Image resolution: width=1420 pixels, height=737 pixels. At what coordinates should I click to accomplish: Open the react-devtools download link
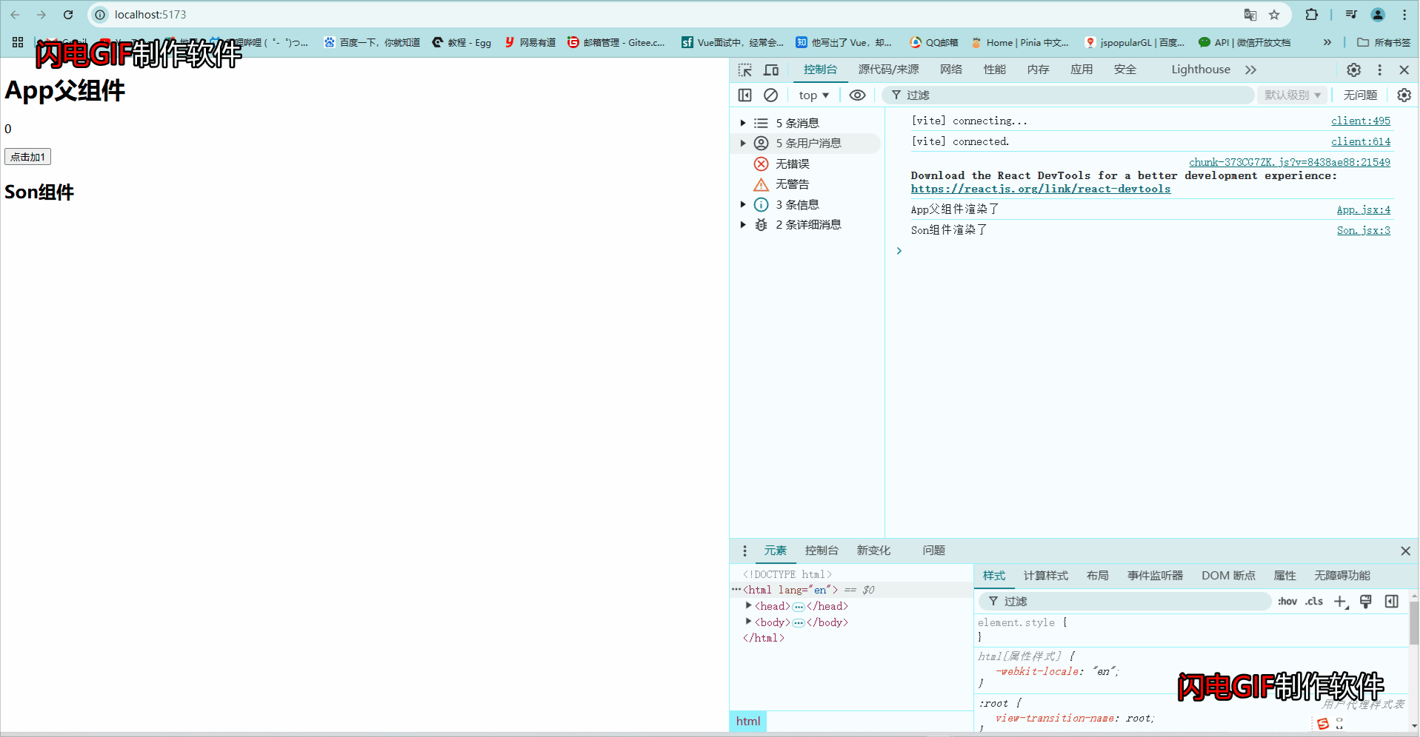[x=1041, y=189]
